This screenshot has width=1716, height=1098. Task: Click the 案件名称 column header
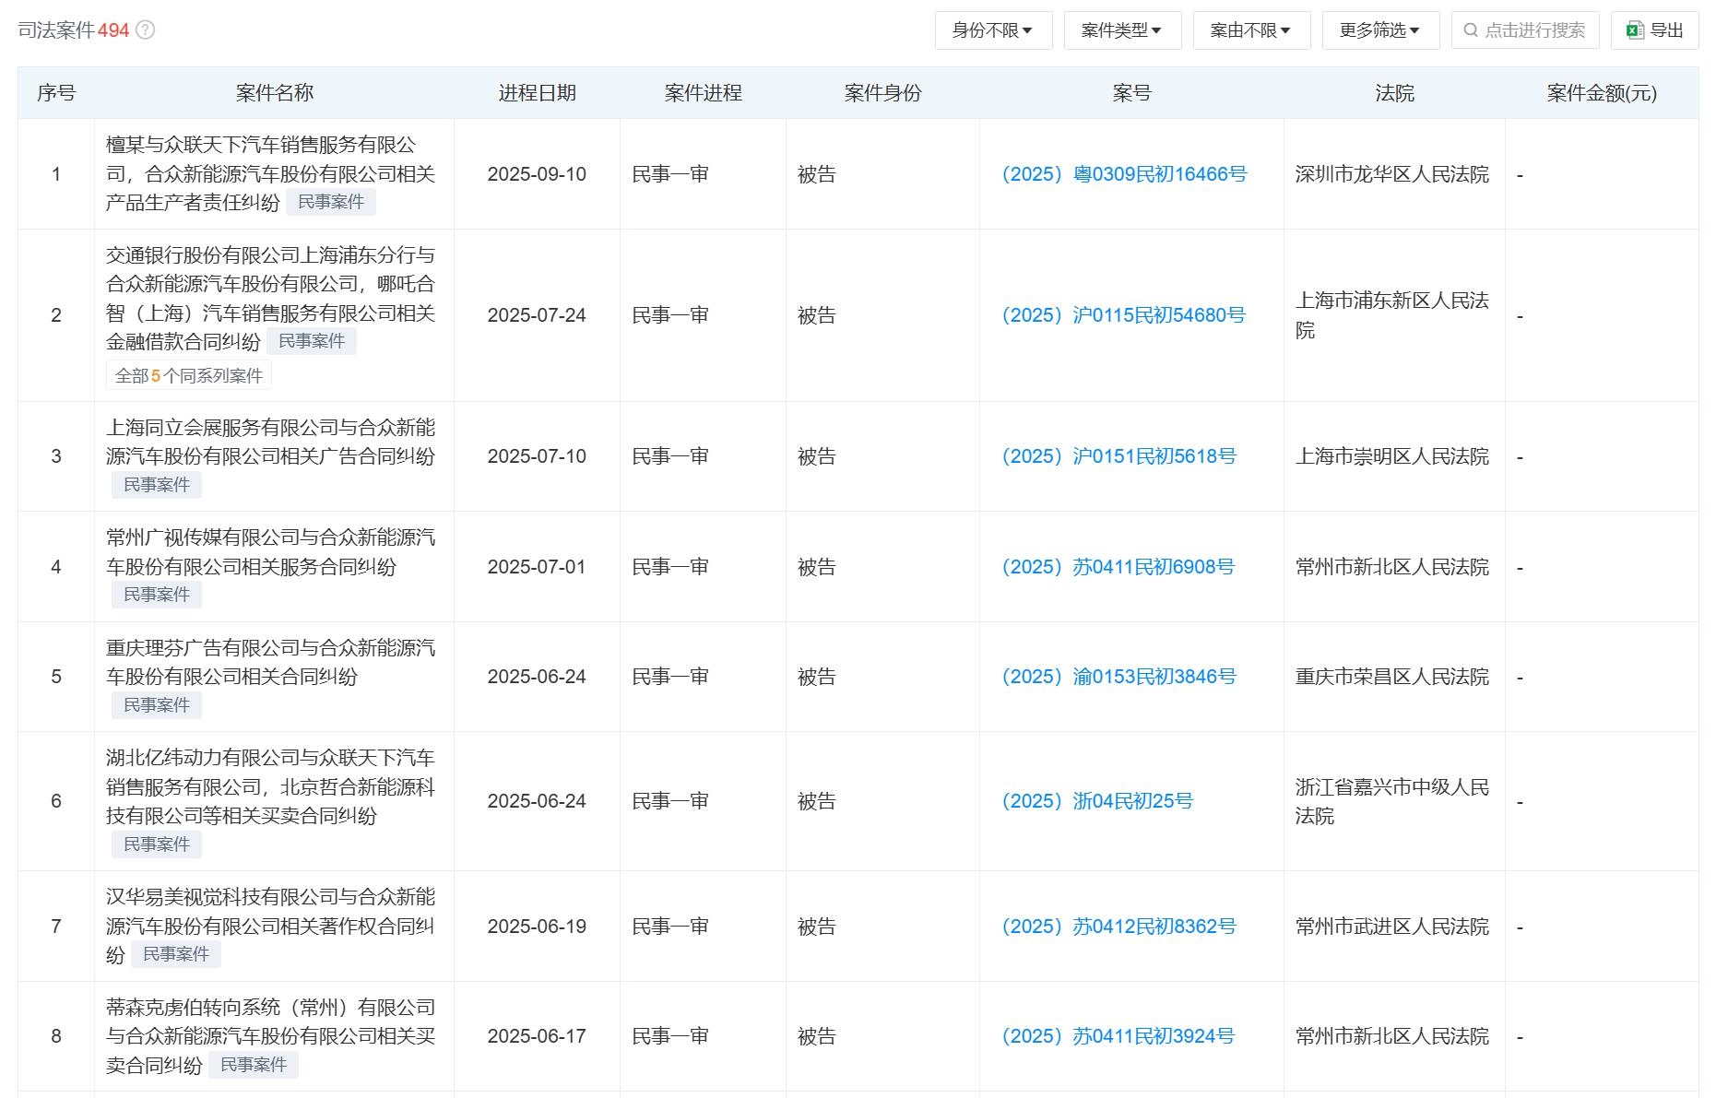[275, 93]
